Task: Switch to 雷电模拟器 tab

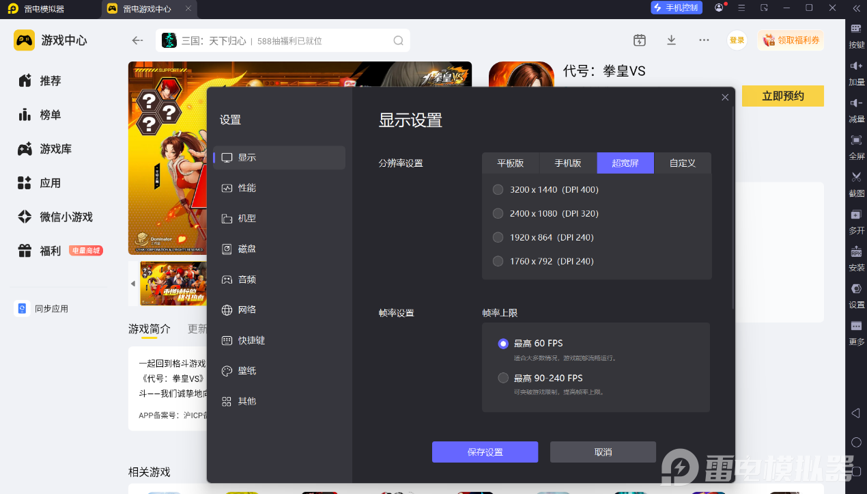Action: pyautogui.click(x=44, y=9)
